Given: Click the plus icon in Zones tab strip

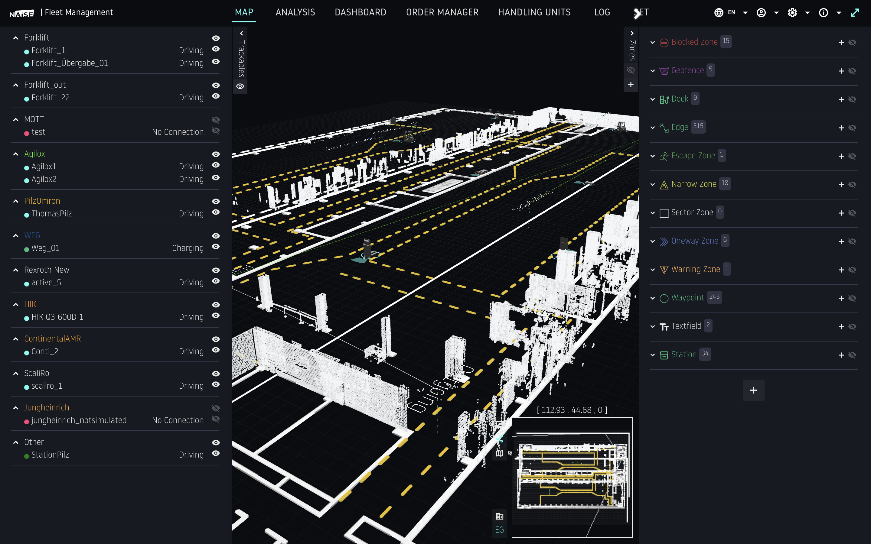Looking at the screenshot, I should 631,85.
